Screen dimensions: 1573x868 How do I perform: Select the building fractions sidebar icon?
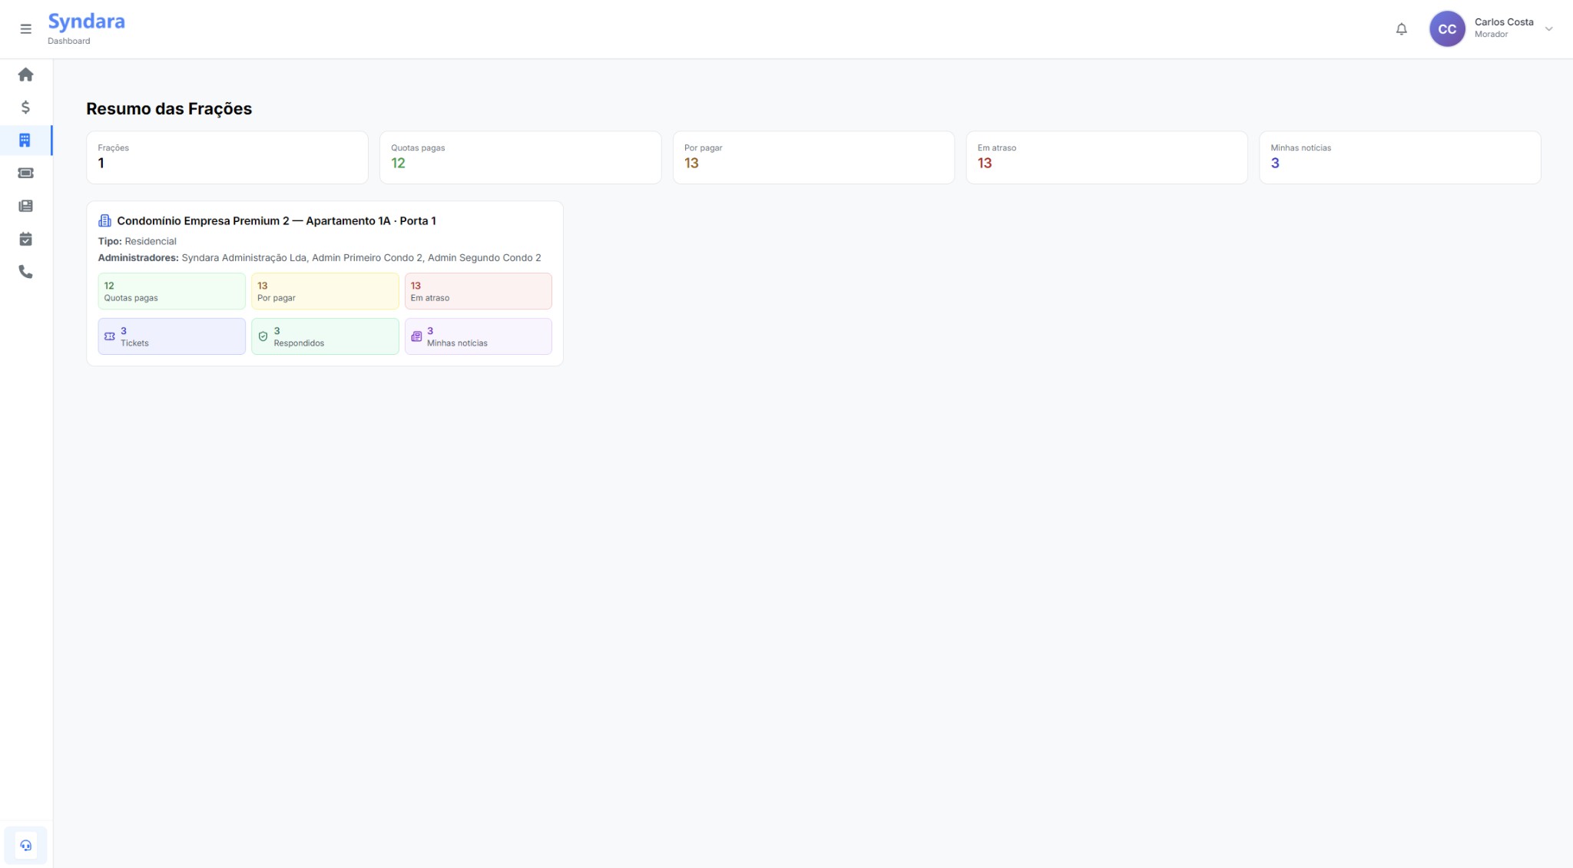tap(25, 141)
